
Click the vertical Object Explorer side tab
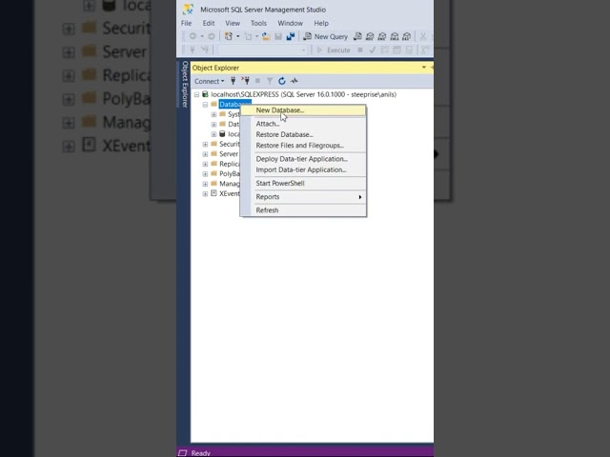coord(185,84)
